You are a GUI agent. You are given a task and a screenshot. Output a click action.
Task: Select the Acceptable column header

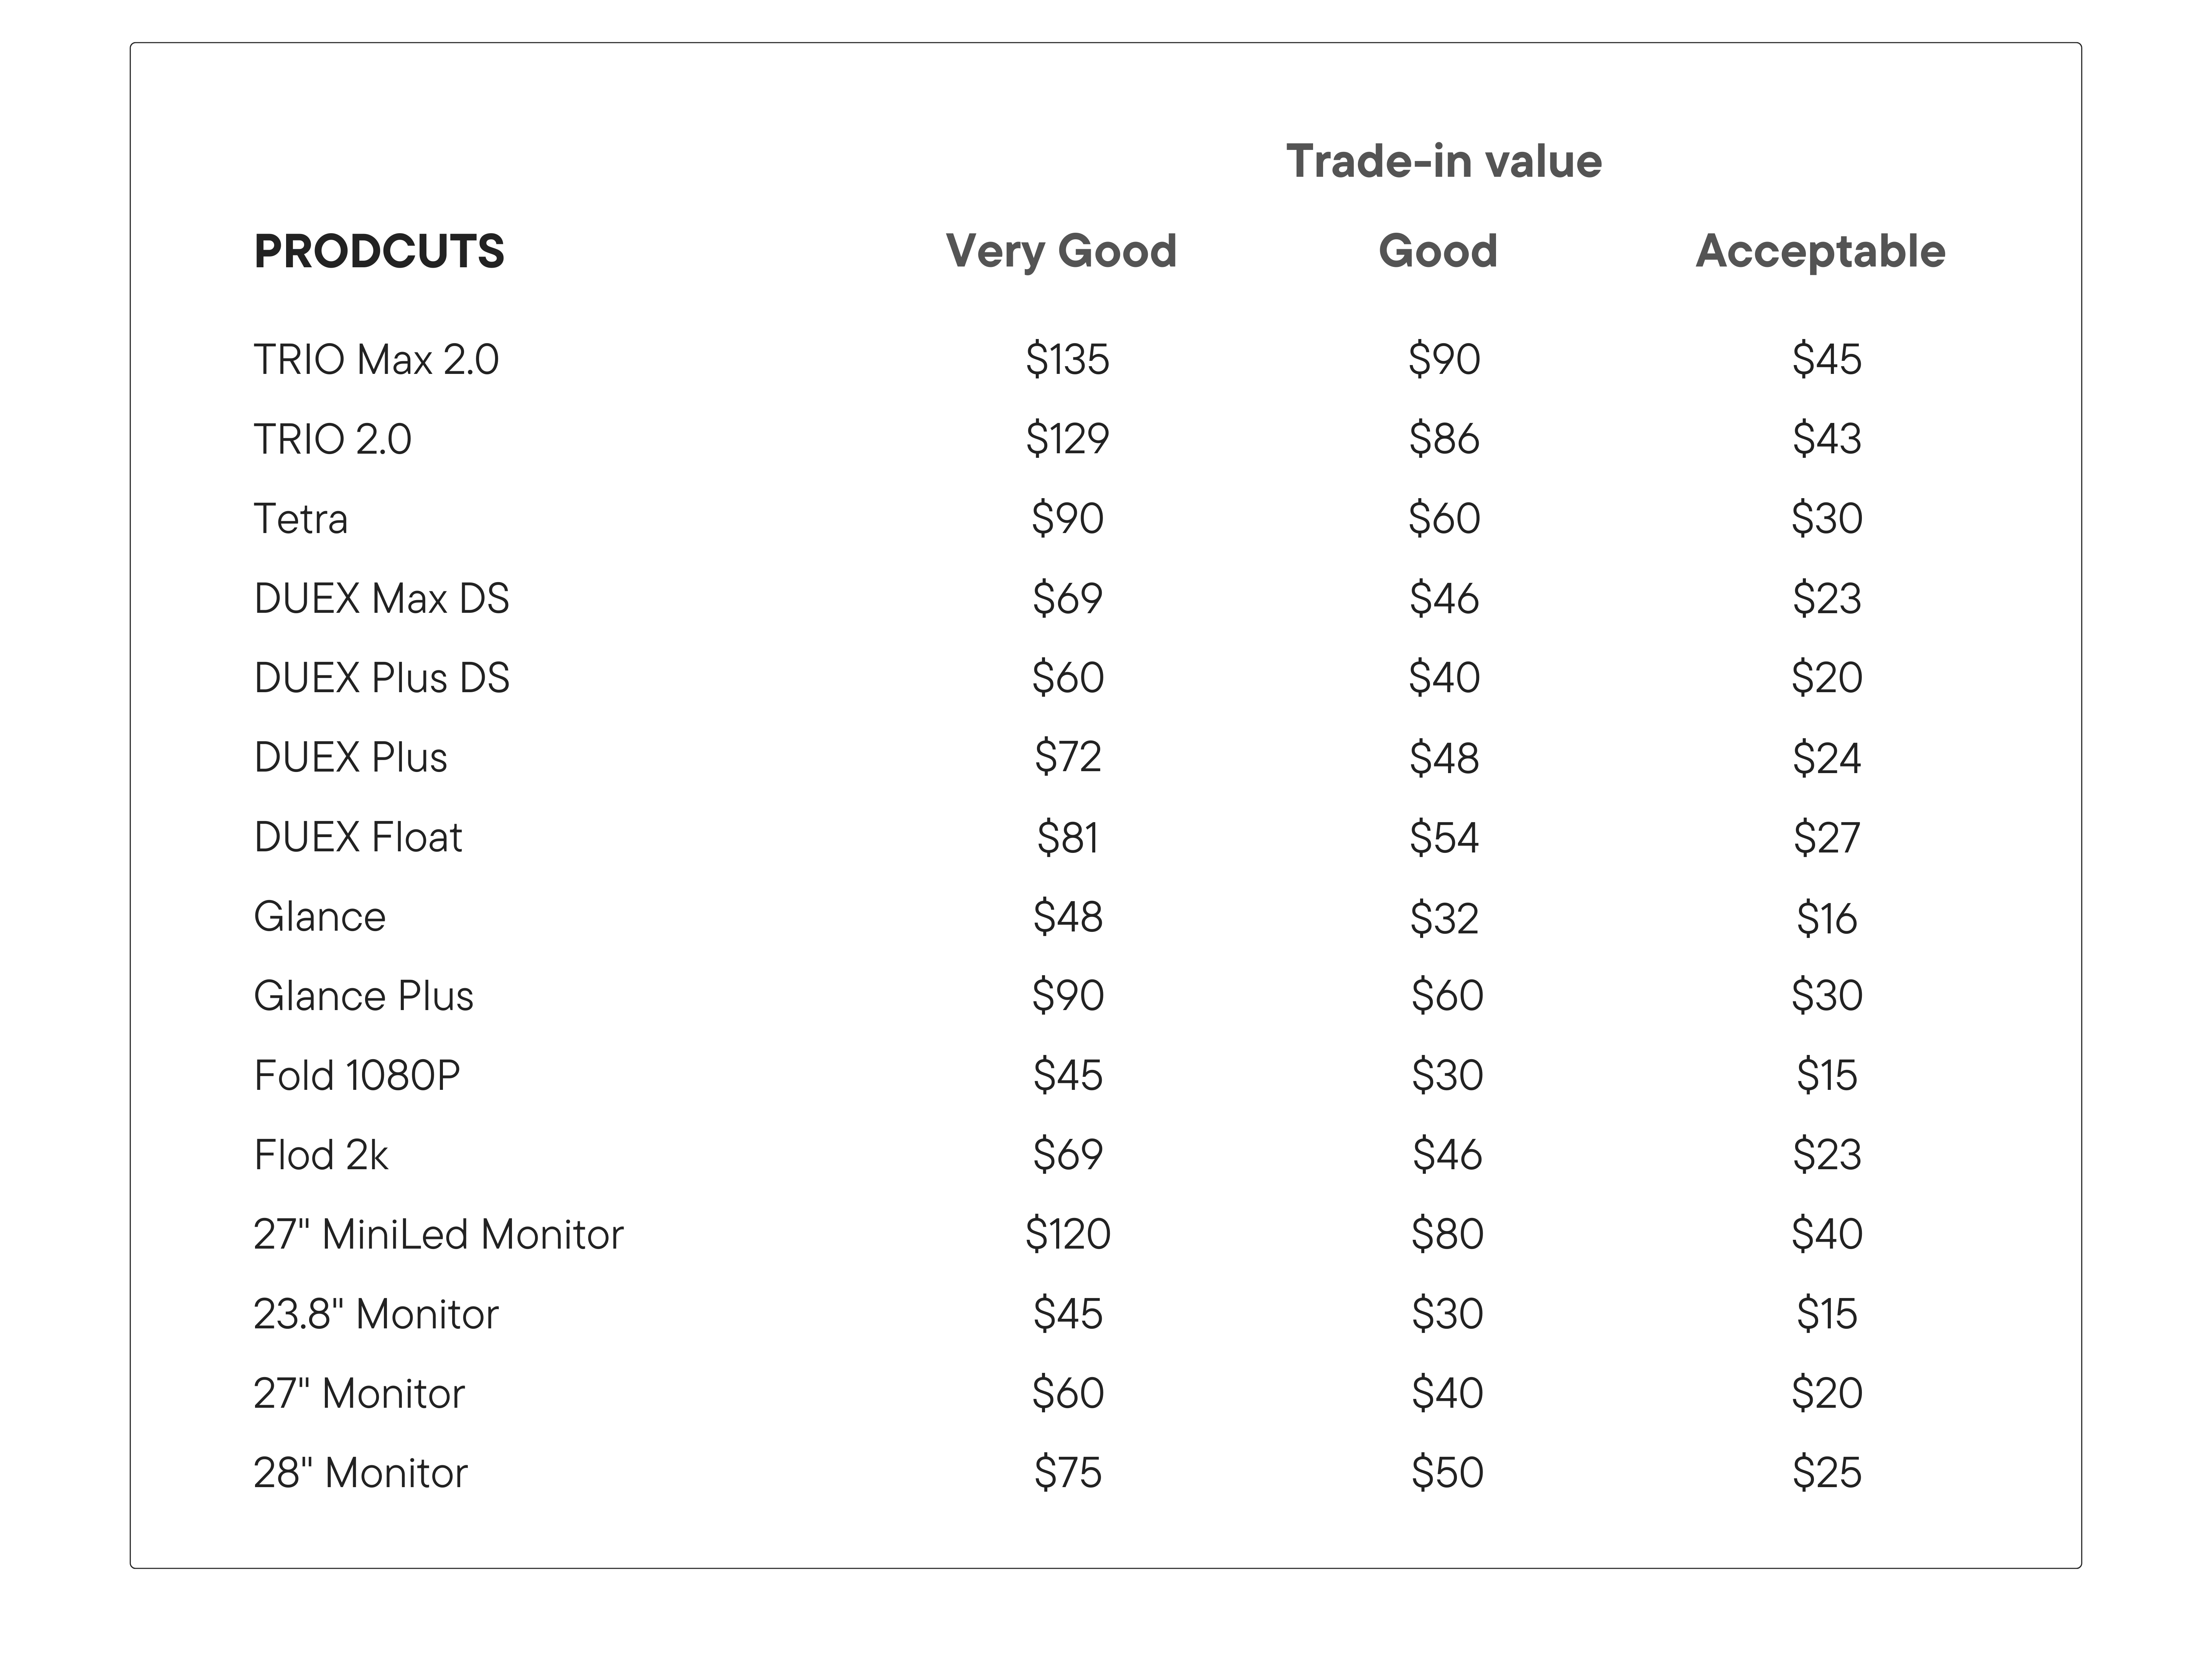[x=1820, y=251]
